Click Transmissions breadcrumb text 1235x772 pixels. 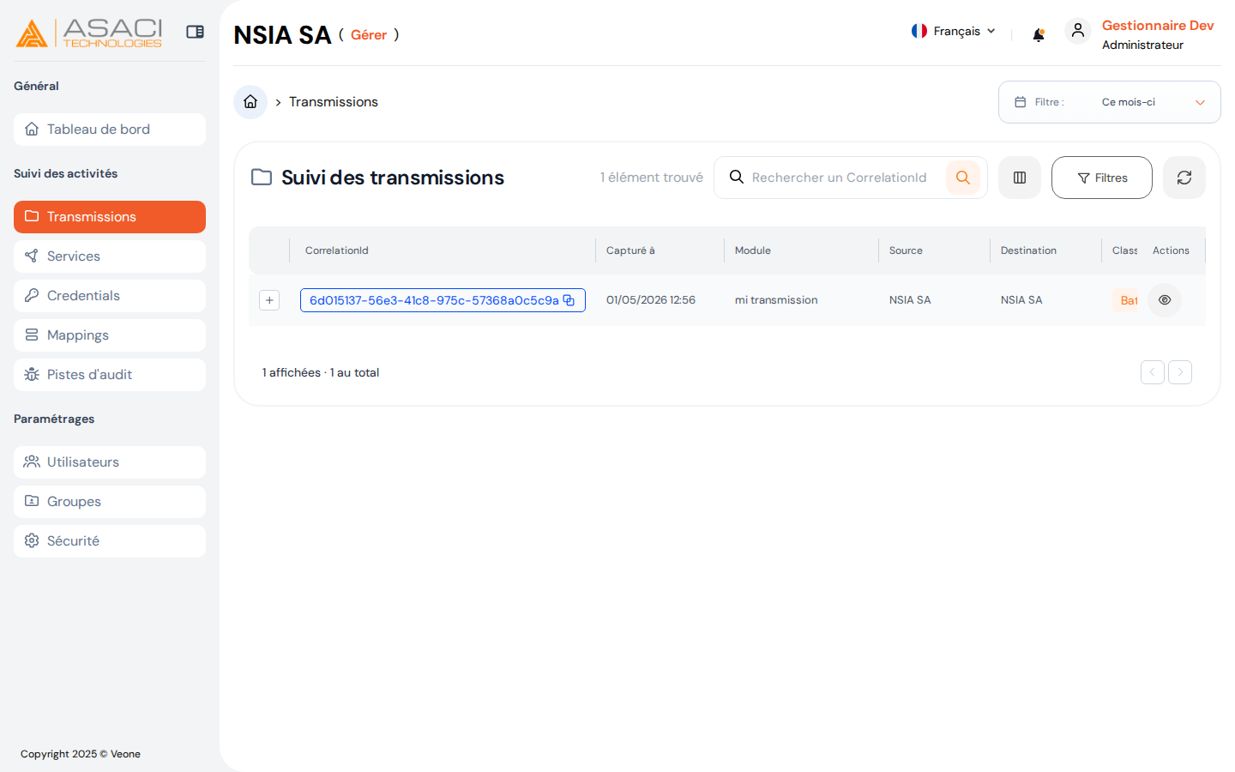tap(334, 102)
